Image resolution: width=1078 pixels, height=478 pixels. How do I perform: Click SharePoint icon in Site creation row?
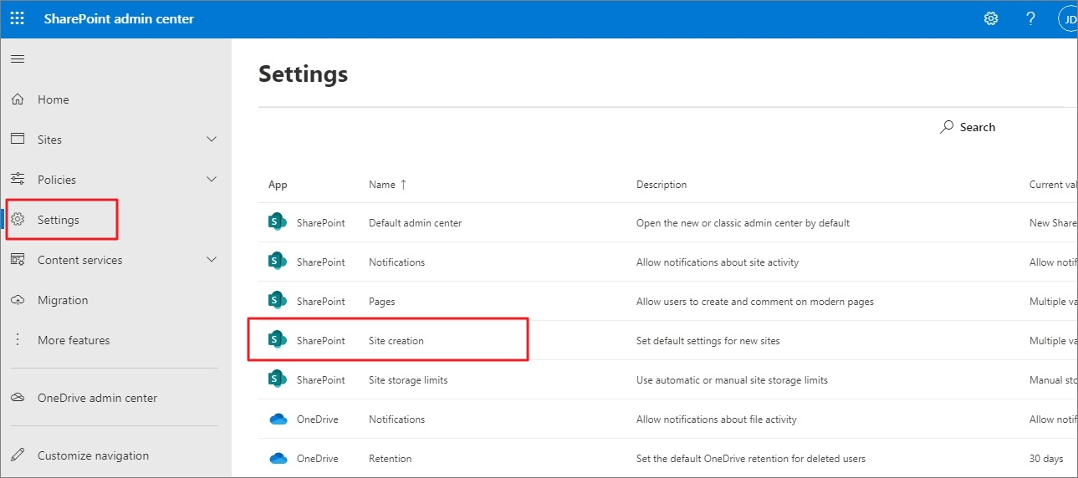point(277,340)
